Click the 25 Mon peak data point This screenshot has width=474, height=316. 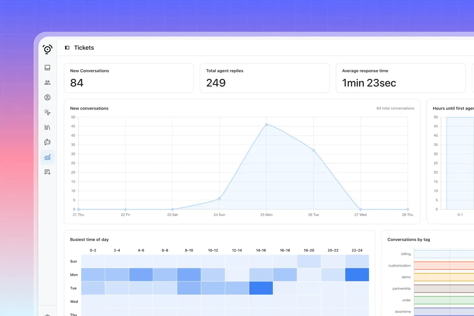[267, 125]
